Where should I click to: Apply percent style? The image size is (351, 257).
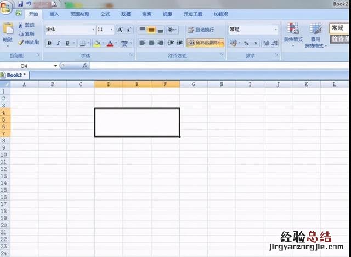[x=246, y=43]
